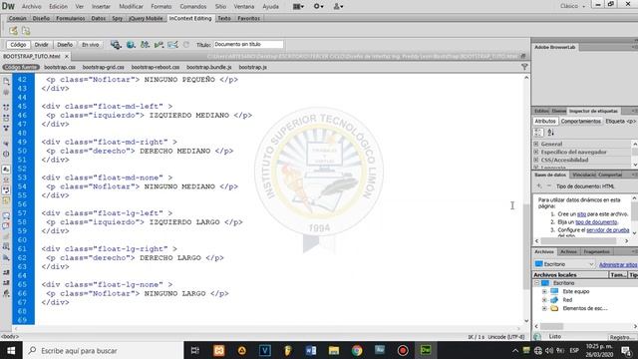Open the Insertar menu
The image size is (638, 359).
[101, 7]
